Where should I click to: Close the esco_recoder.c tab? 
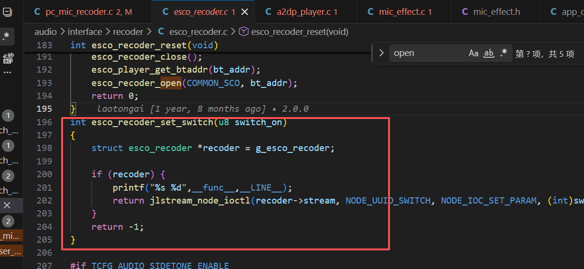245,11
